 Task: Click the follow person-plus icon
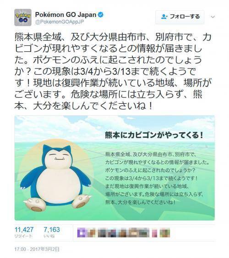(x=164, y=17)
